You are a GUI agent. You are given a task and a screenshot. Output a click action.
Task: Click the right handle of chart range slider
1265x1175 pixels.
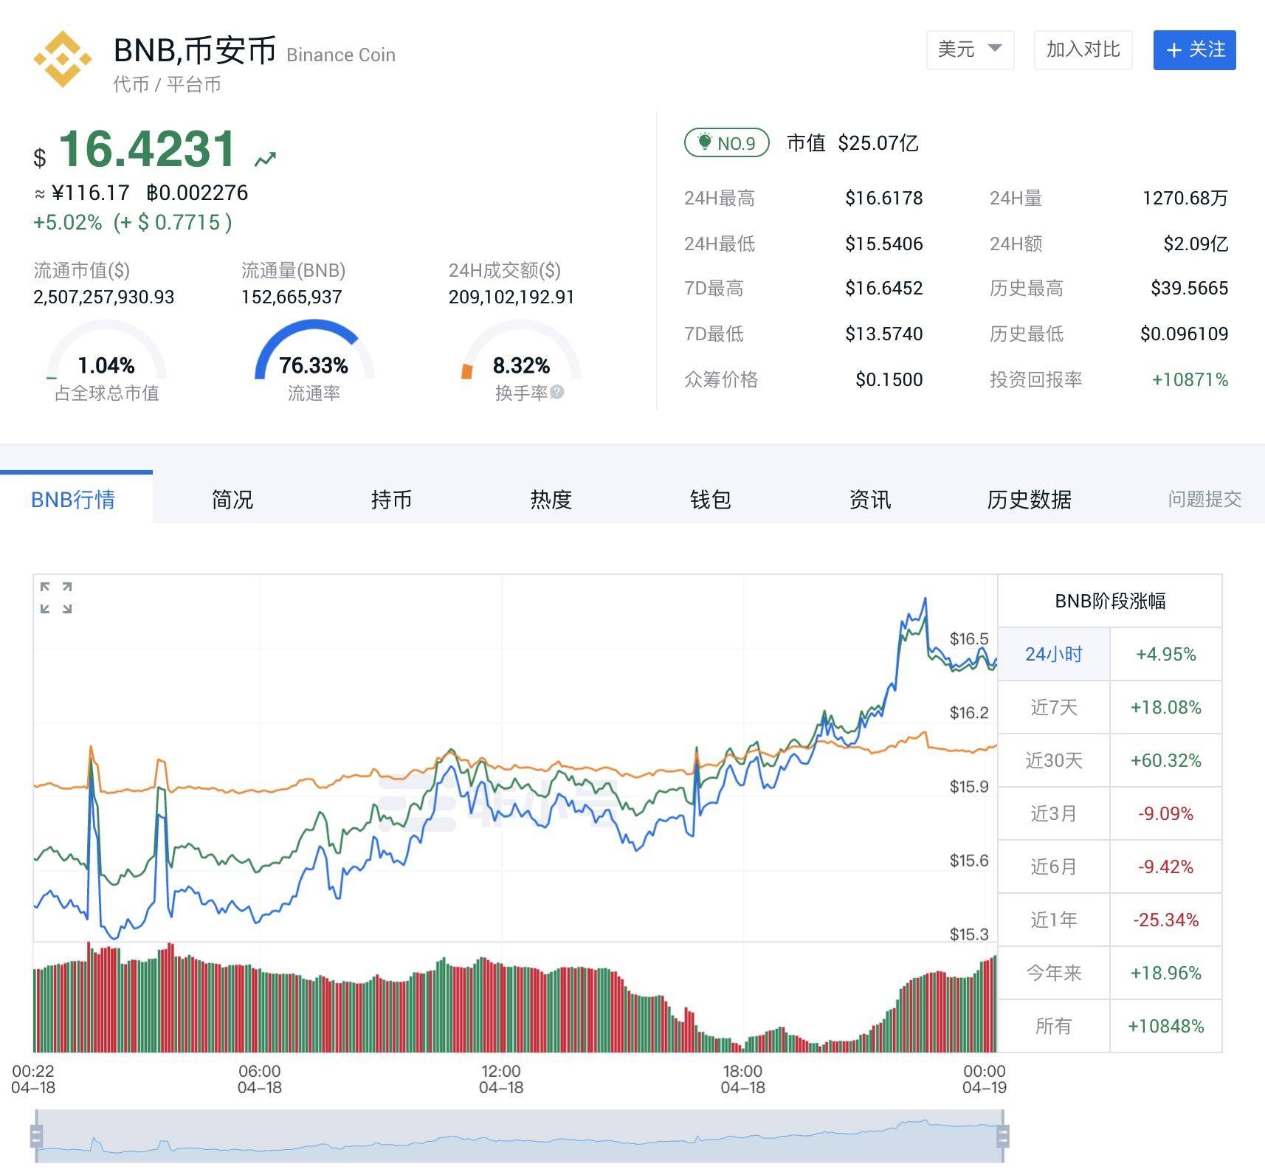1002,1135
